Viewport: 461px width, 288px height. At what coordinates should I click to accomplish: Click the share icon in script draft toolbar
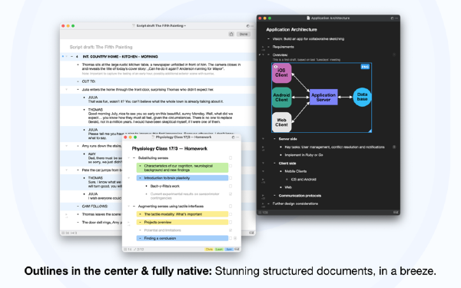coord(231,34)
